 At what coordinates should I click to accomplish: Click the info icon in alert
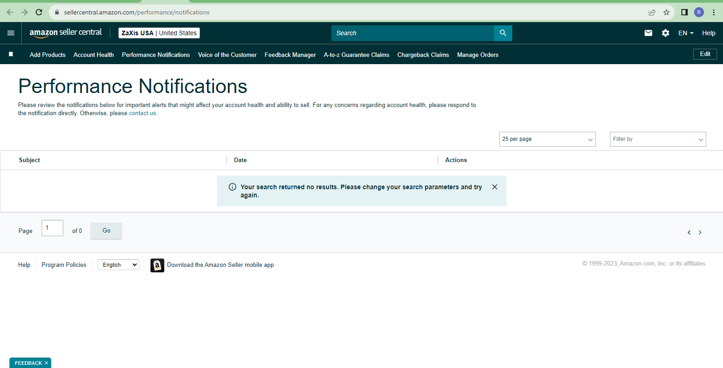pos(232,187)
